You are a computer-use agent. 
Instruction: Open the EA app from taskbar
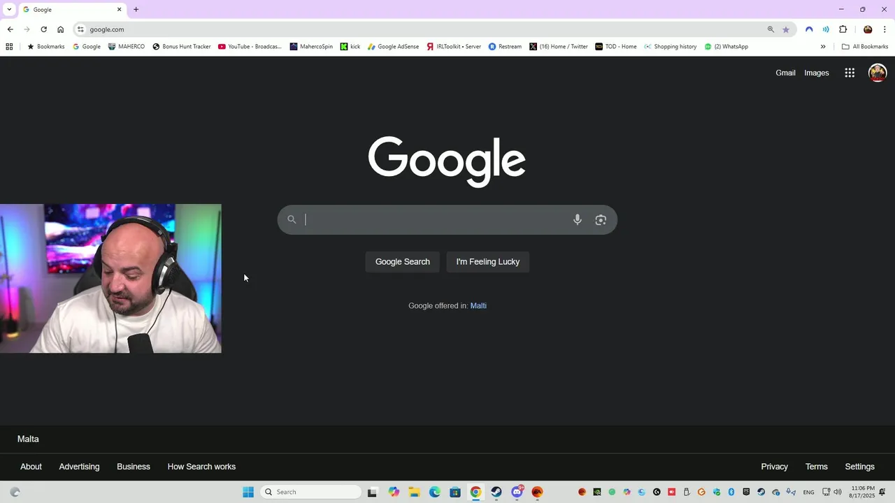click(538, 492)
